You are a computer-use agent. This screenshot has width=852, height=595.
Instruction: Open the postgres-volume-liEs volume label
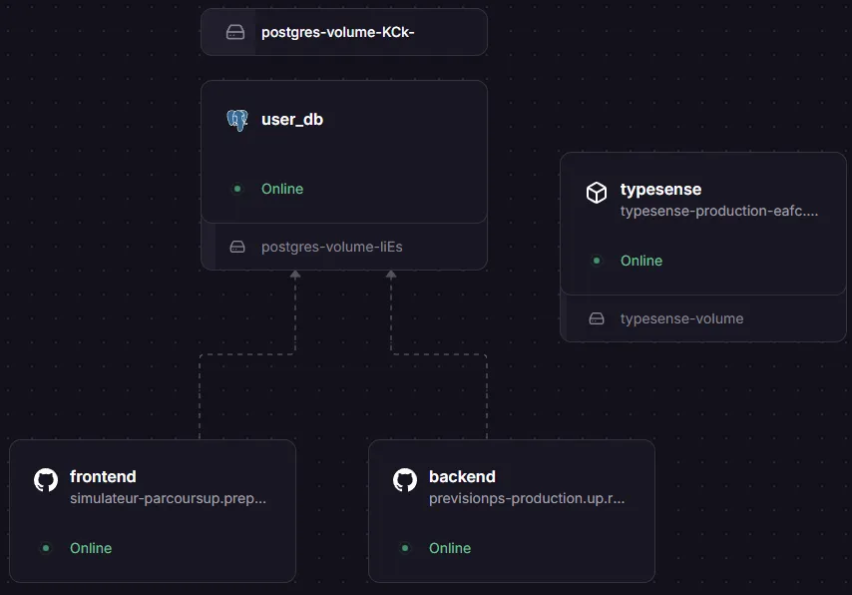[331, 247]
